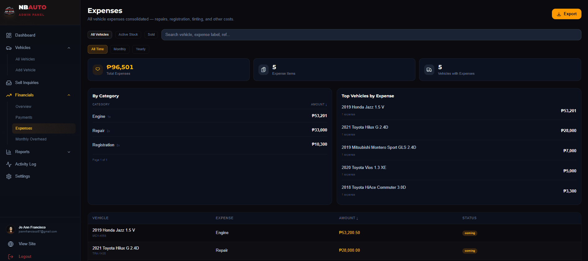Collapse the Vehicles sidebar section
The image size is (588, 261).
tap(69, 48)
